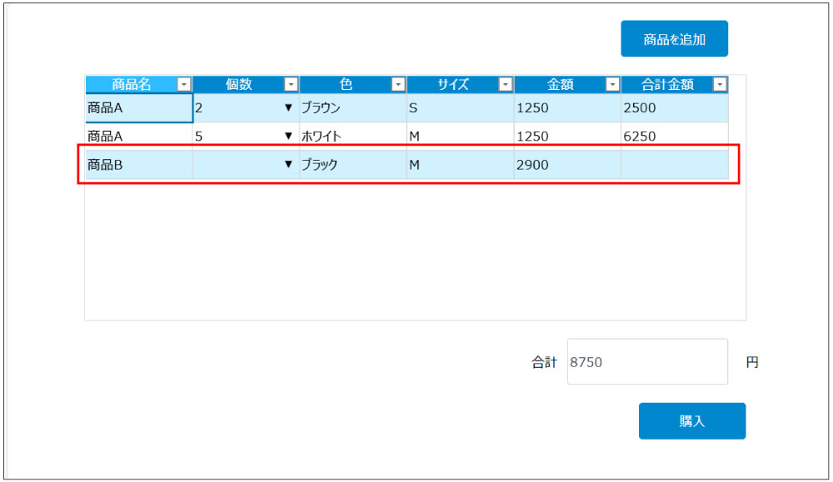
Task: Click the 合計 total input field
Action: [x=647, y=362]
